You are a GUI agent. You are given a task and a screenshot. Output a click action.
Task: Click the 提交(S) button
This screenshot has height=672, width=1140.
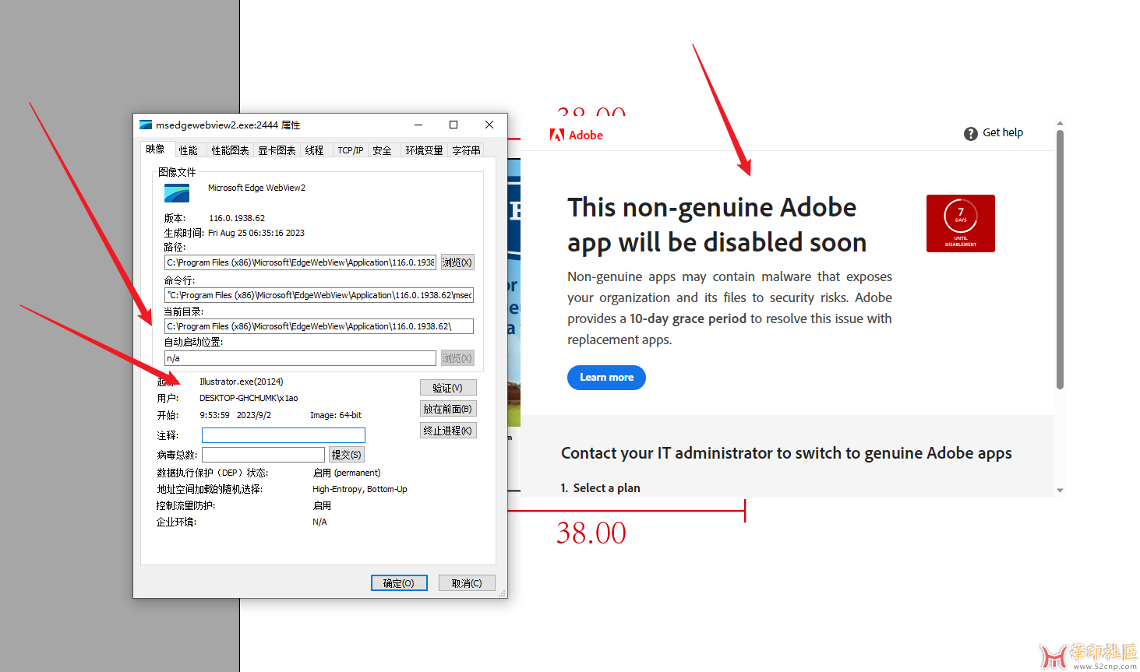346,455
